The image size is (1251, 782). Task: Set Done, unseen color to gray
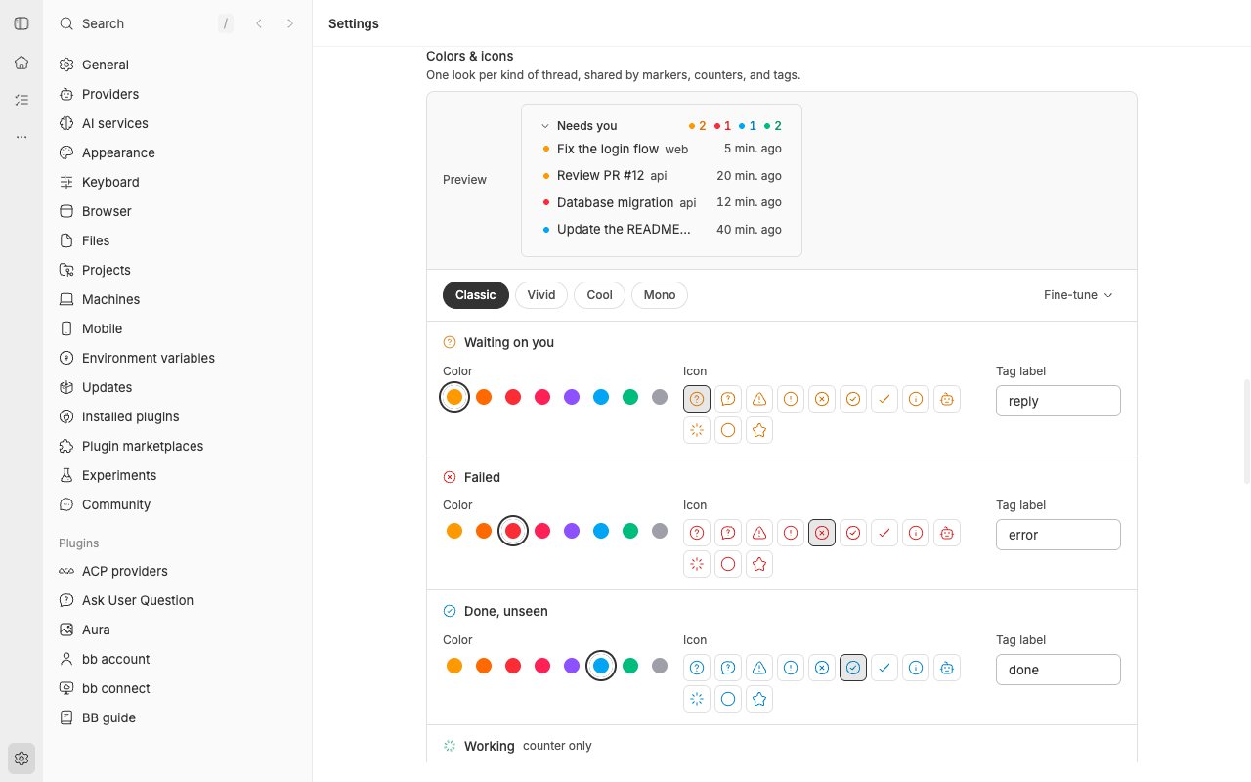pos(660,666)
